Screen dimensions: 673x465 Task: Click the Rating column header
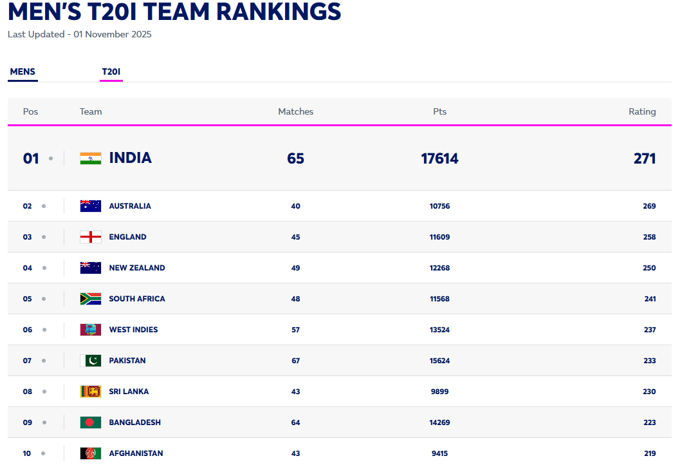point(642,111)
